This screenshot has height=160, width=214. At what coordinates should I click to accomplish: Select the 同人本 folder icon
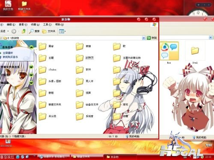pos(80,81)
